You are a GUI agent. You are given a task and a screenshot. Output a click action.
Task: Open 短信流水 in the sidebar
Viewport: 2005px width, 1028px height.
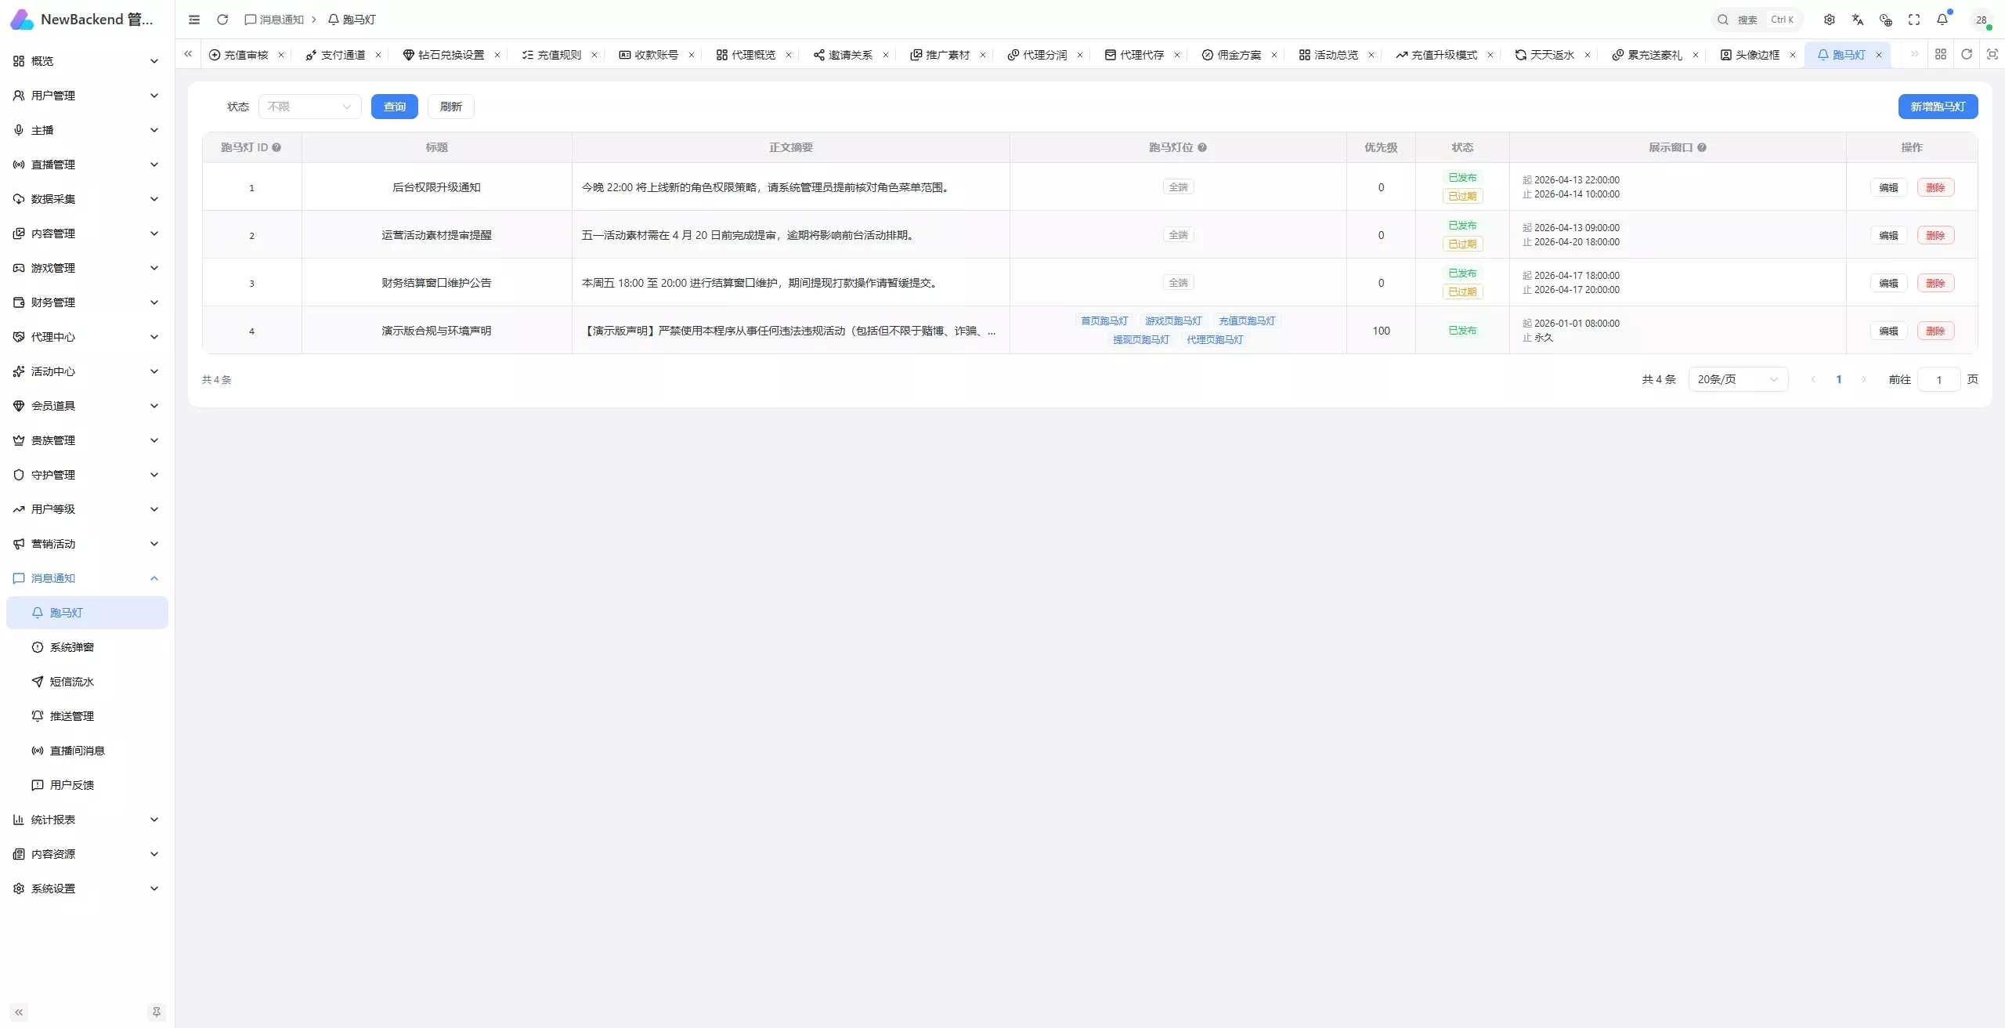click(x=87, y=682)
